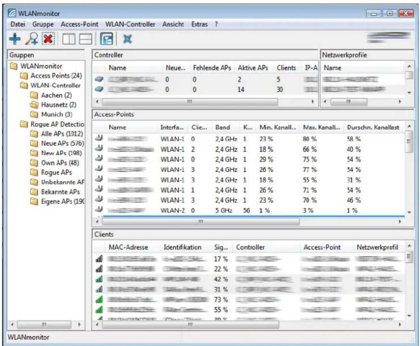This screenshot has height=346, width=420.
Task: Open the Bekannte APs folder
Action: 55,192
